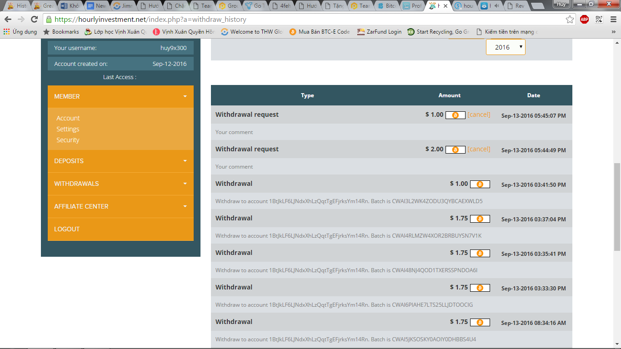Click the Bitcoin icon on the $2.00 withdrawal request
The width and height of the screenshot is (621, 349).
tap(456, 150)
